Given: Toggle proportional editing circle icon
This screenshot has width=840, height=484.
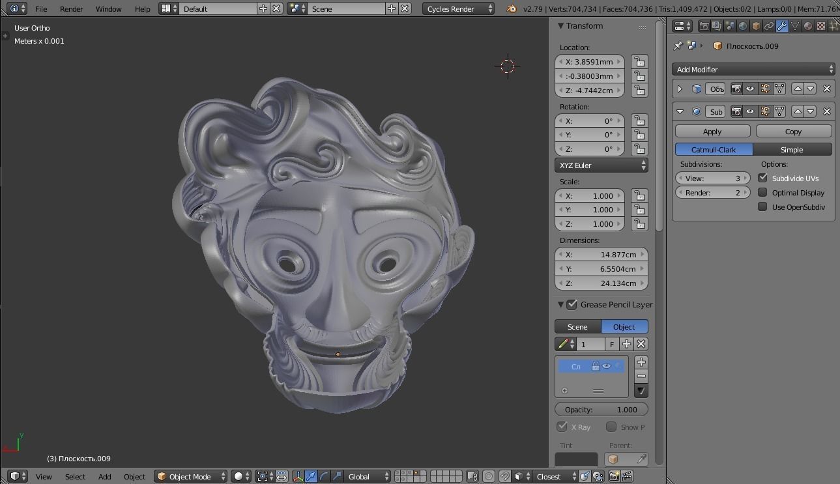Looking at the screenshot, I should click(489, 476).
